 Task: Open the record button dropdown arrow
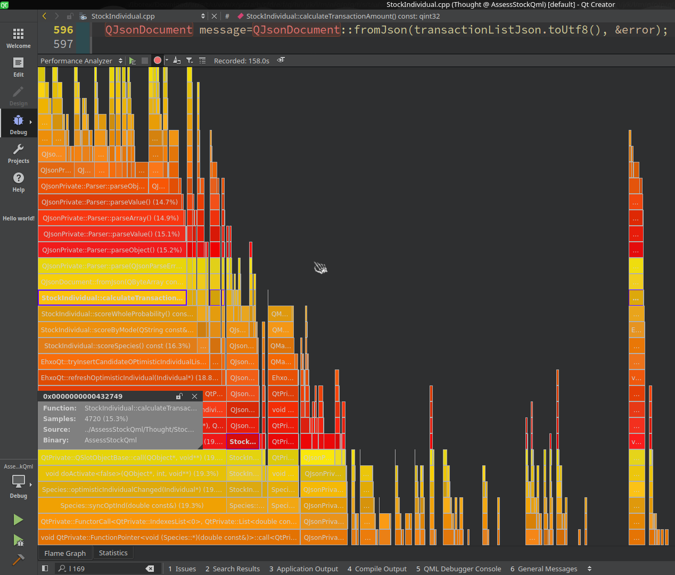pos(167,61)
